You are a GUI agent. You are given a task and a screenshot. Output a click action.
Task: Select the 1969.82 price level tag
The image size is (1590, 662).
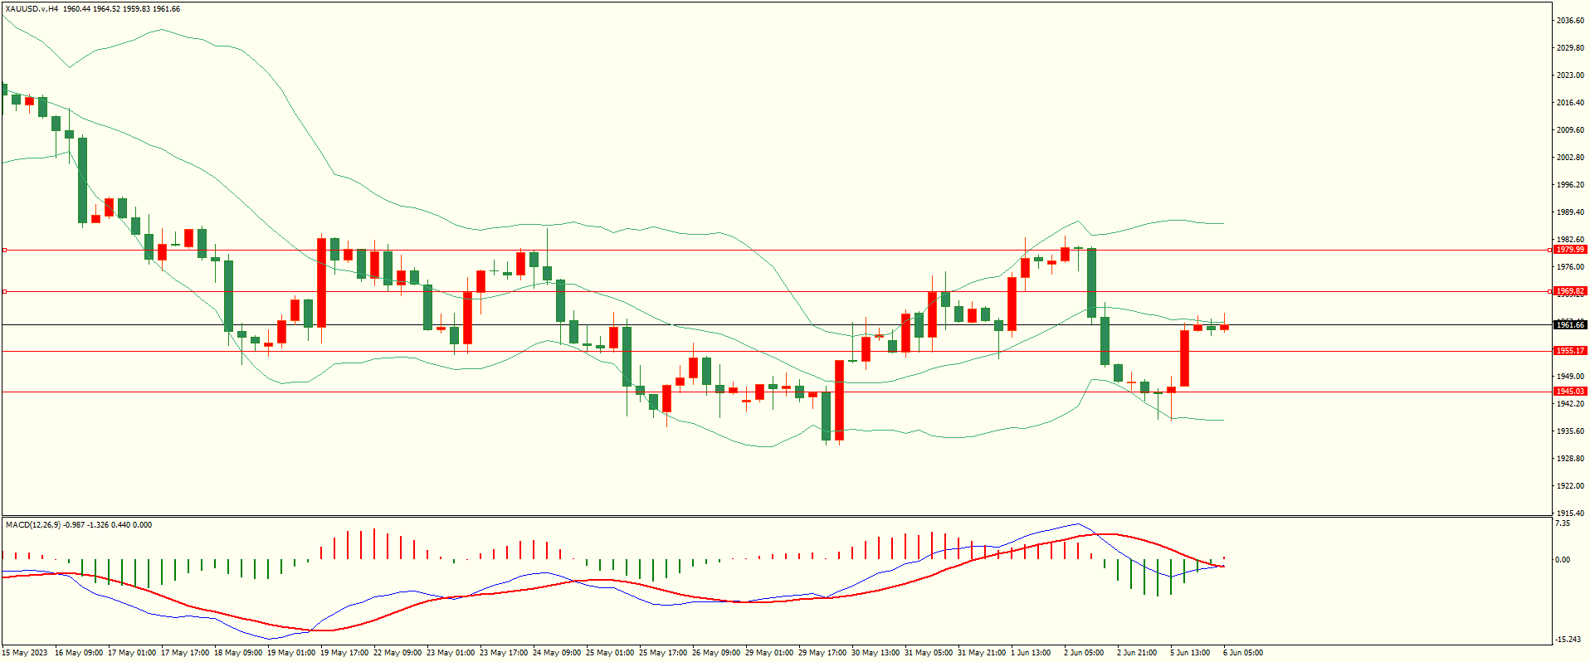(x=1570, y=291)
